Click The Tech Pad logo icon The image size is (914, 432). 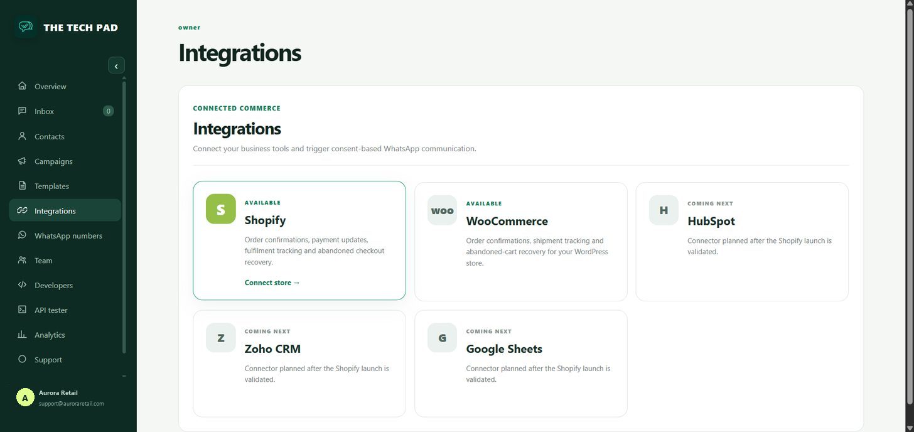click(x=25, y=27)
